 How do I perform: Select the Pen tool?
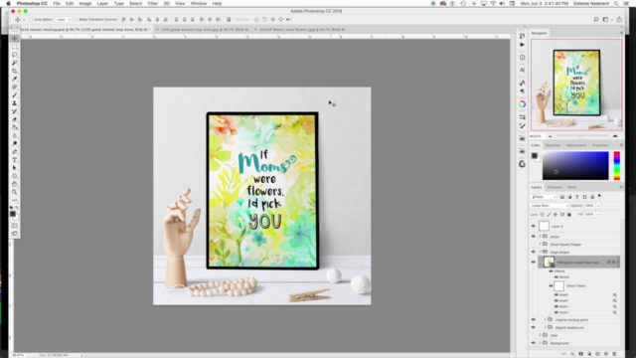coord(15,152)
